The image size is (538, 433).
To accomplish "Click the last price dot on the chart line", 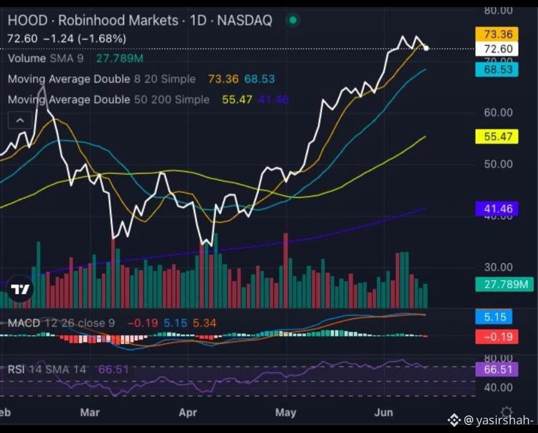I will click(x=426, y=48).
